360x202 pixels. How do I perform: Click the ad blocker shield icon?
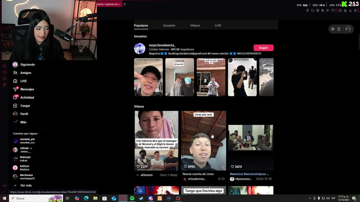pos(318,10)
